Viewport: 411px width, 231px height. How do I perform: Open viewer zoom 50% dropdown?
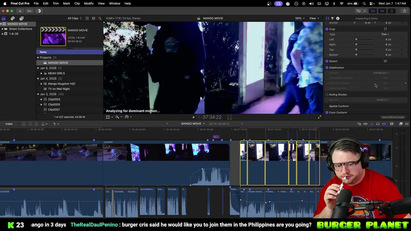[x=300, y=18]
